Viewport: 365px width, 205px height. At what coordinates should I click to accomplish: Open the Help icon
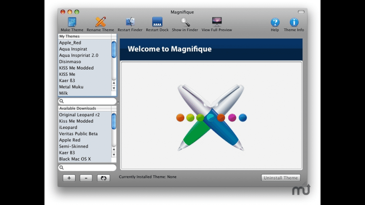(x=275, y=23)
